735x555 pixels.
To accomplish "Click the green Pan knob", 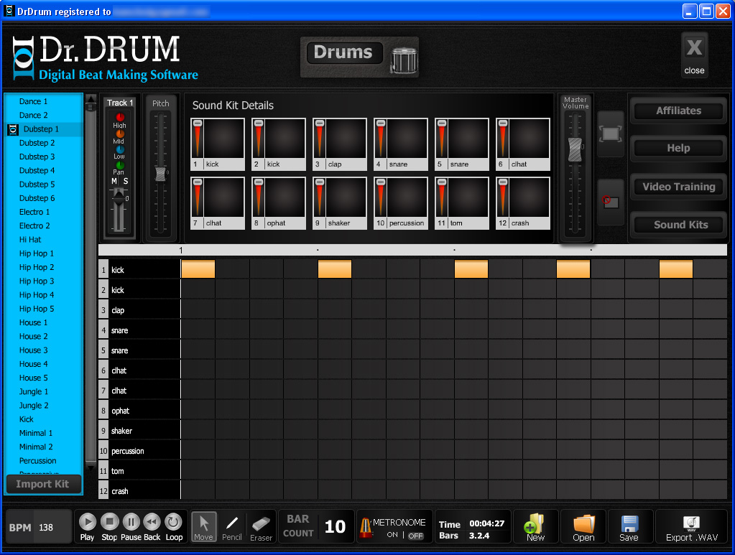I will tap(120, 165).
